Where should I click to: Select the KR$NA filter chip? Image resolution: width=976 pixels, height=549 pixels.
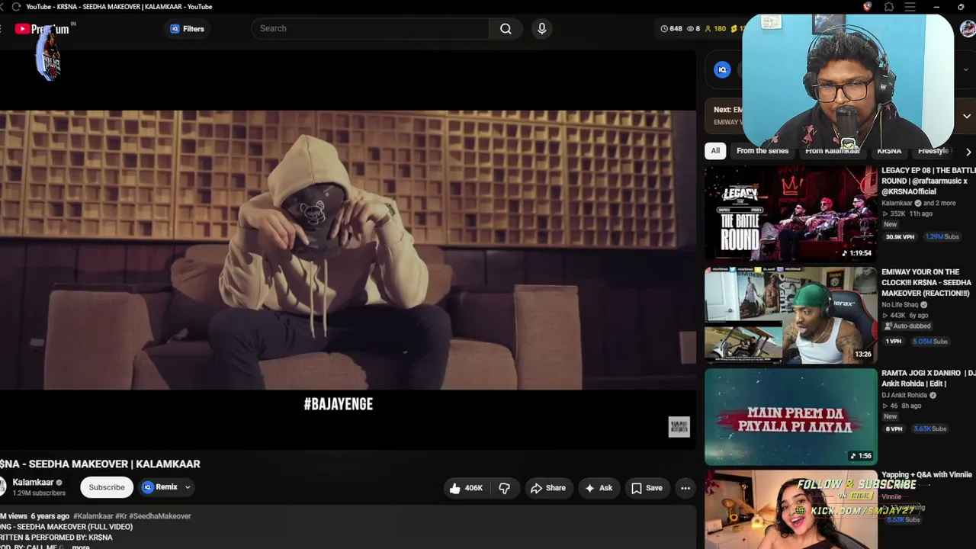pyautogui.click(x=889, y=151)
